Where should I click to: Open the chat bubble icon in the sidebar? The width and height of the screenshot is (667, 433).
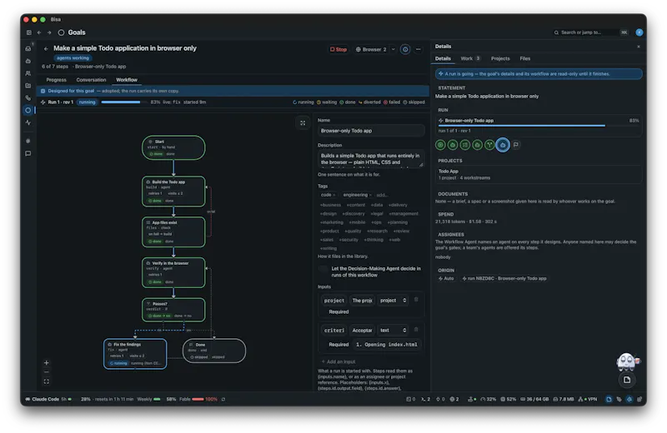[x=28, y=153]
